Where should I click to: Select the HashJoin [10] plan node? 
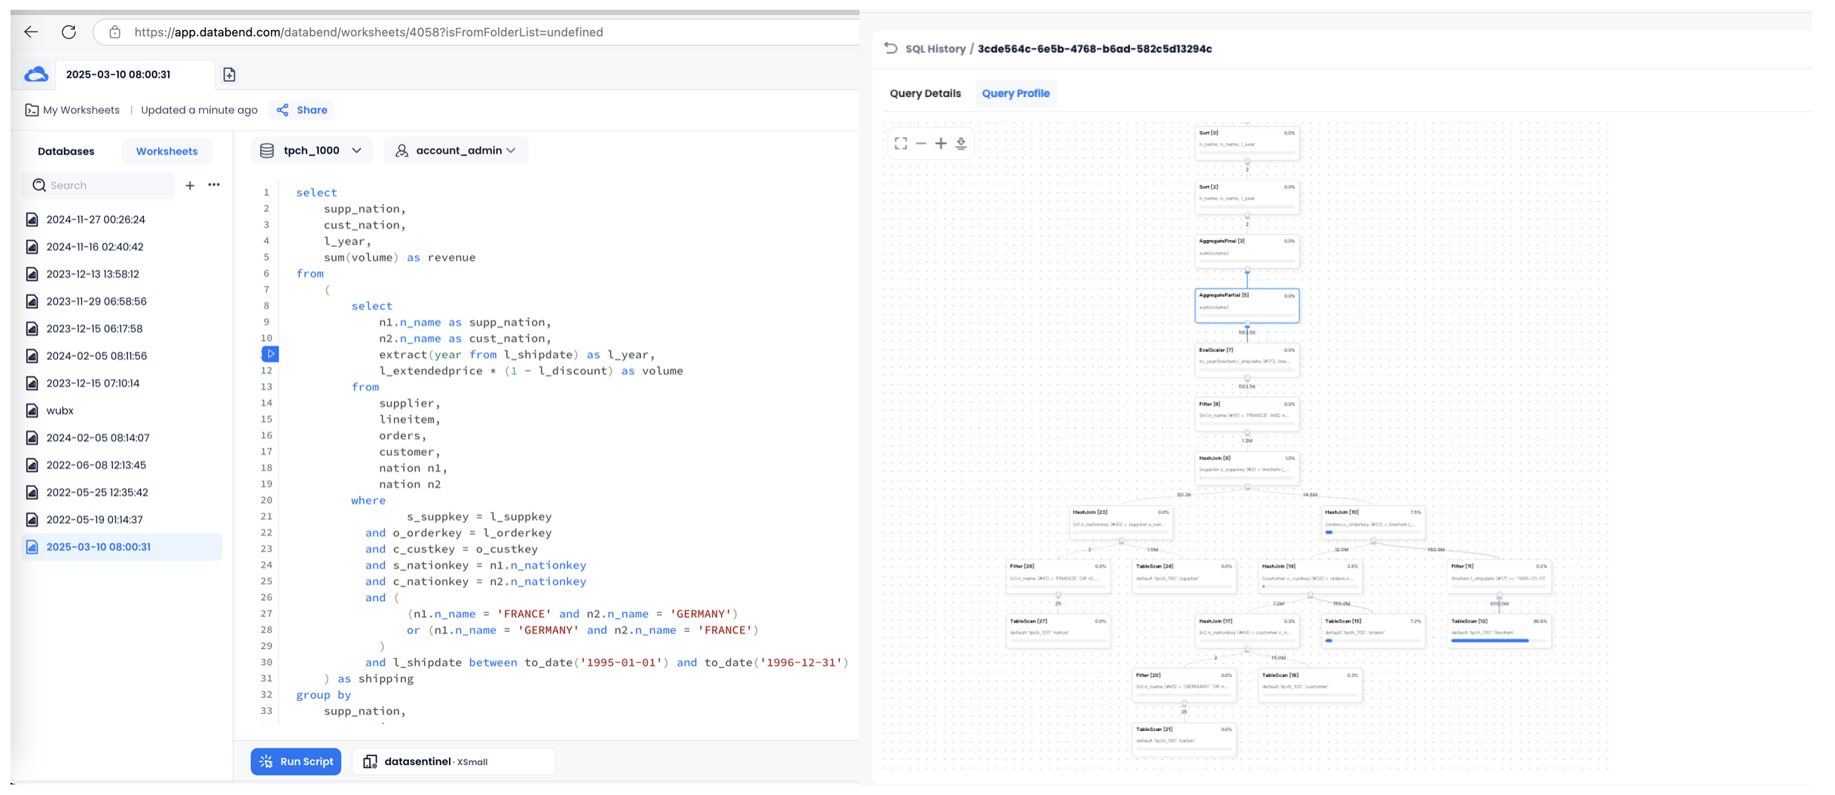(1373, 522)
